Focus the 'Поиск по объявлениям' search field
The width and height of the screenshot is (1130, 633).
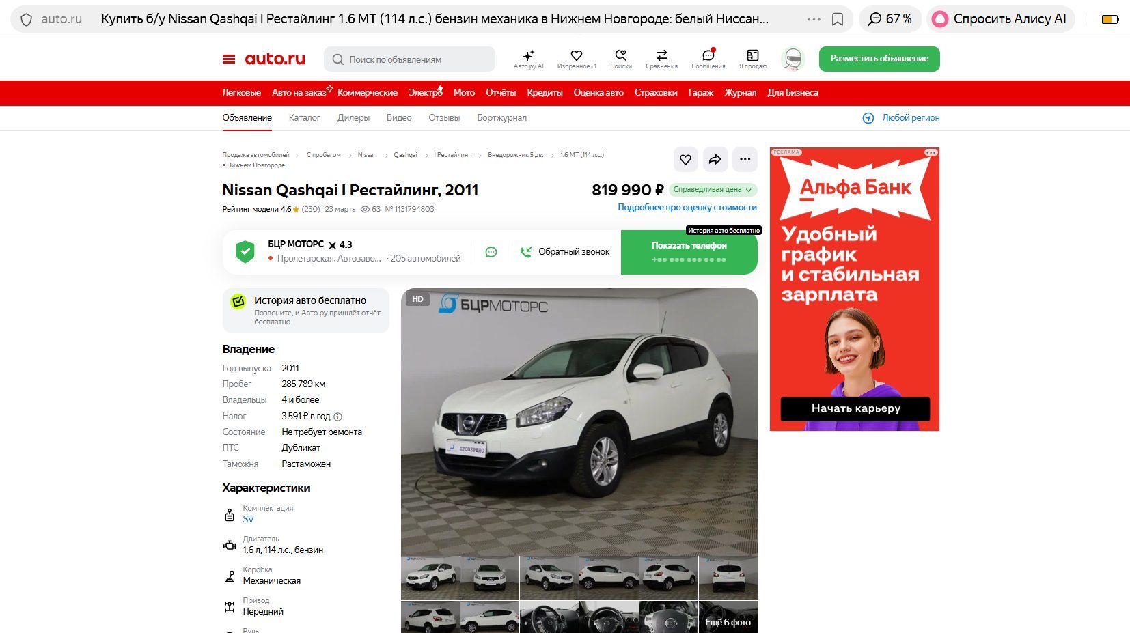point(409,59)
